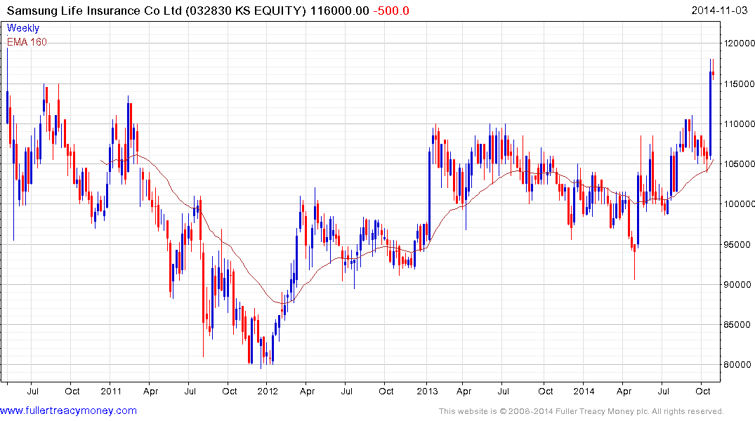Image resolution: width=755 pixels, height=421 pixels.
Task: Click the Samsung Life Insurance chart title
Action: pyautogui.click(x=156, y=11)
